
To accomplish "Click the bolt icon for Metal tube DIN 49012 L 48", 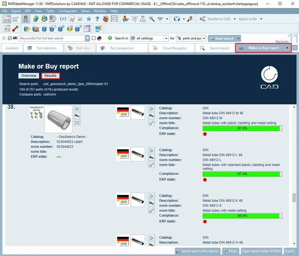I will pos(151,158).
